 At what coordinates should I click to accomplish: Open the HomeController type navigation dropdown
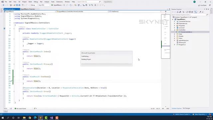click(x=82, y=12)
